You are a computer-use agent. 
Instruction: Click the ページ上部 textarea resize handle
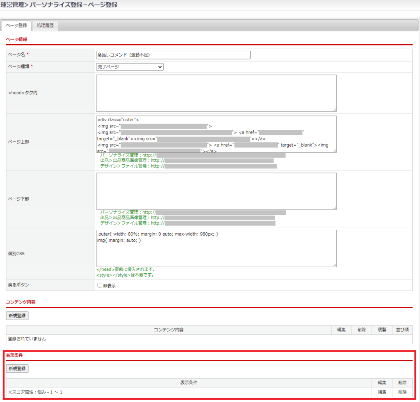tap(335, 151)
